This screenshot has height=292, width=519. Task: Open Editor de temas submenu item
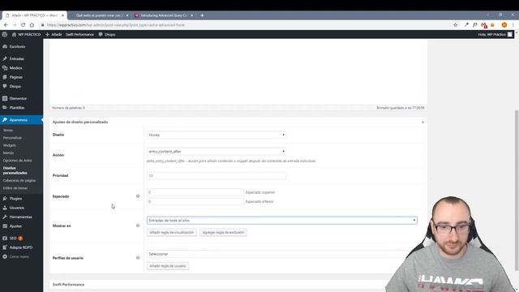pos(15,188)
